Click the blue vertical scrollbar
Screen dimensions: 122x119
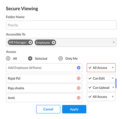coord(116,83)
